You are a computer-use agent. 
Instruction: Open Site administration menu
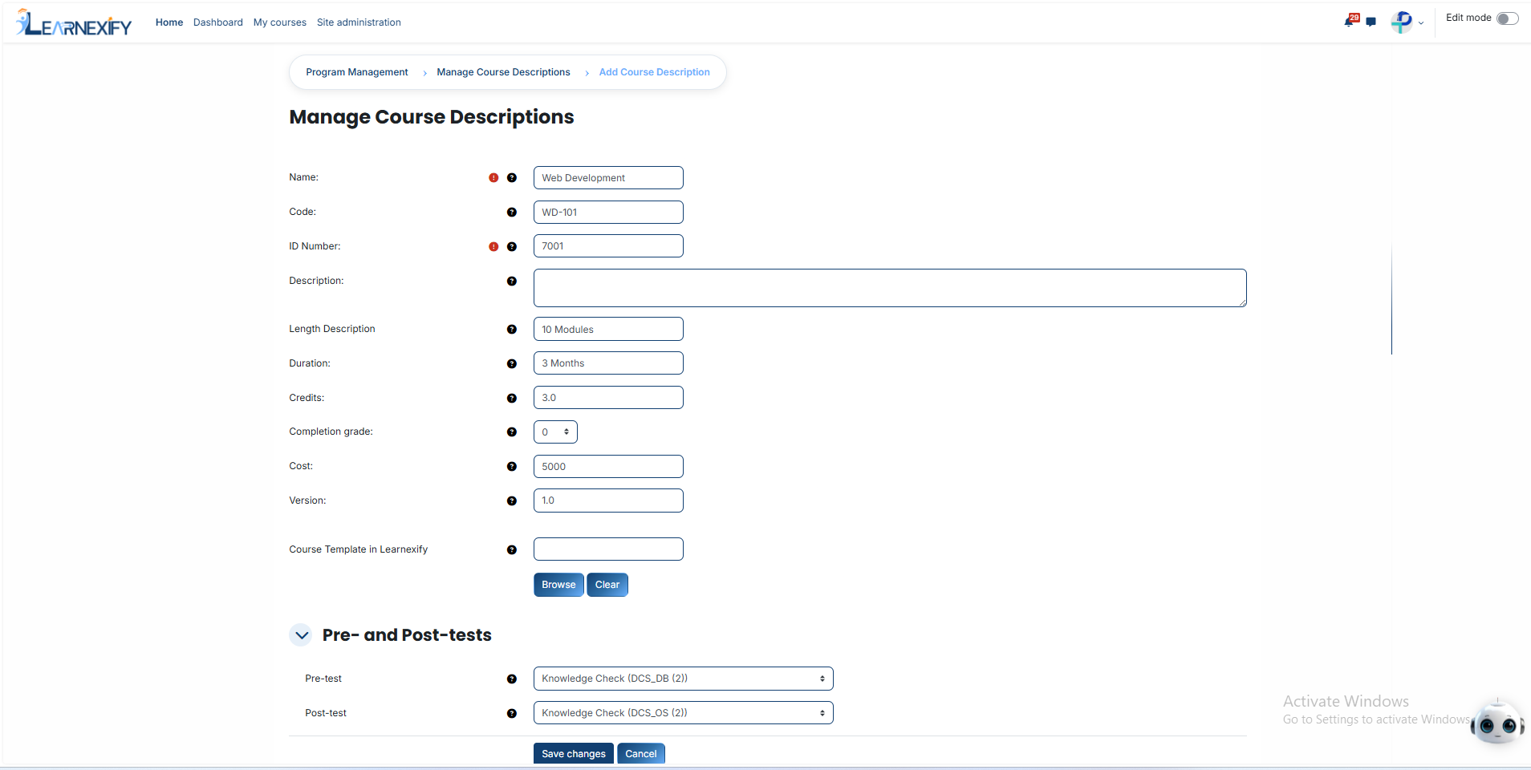click(x=359, y=22)
